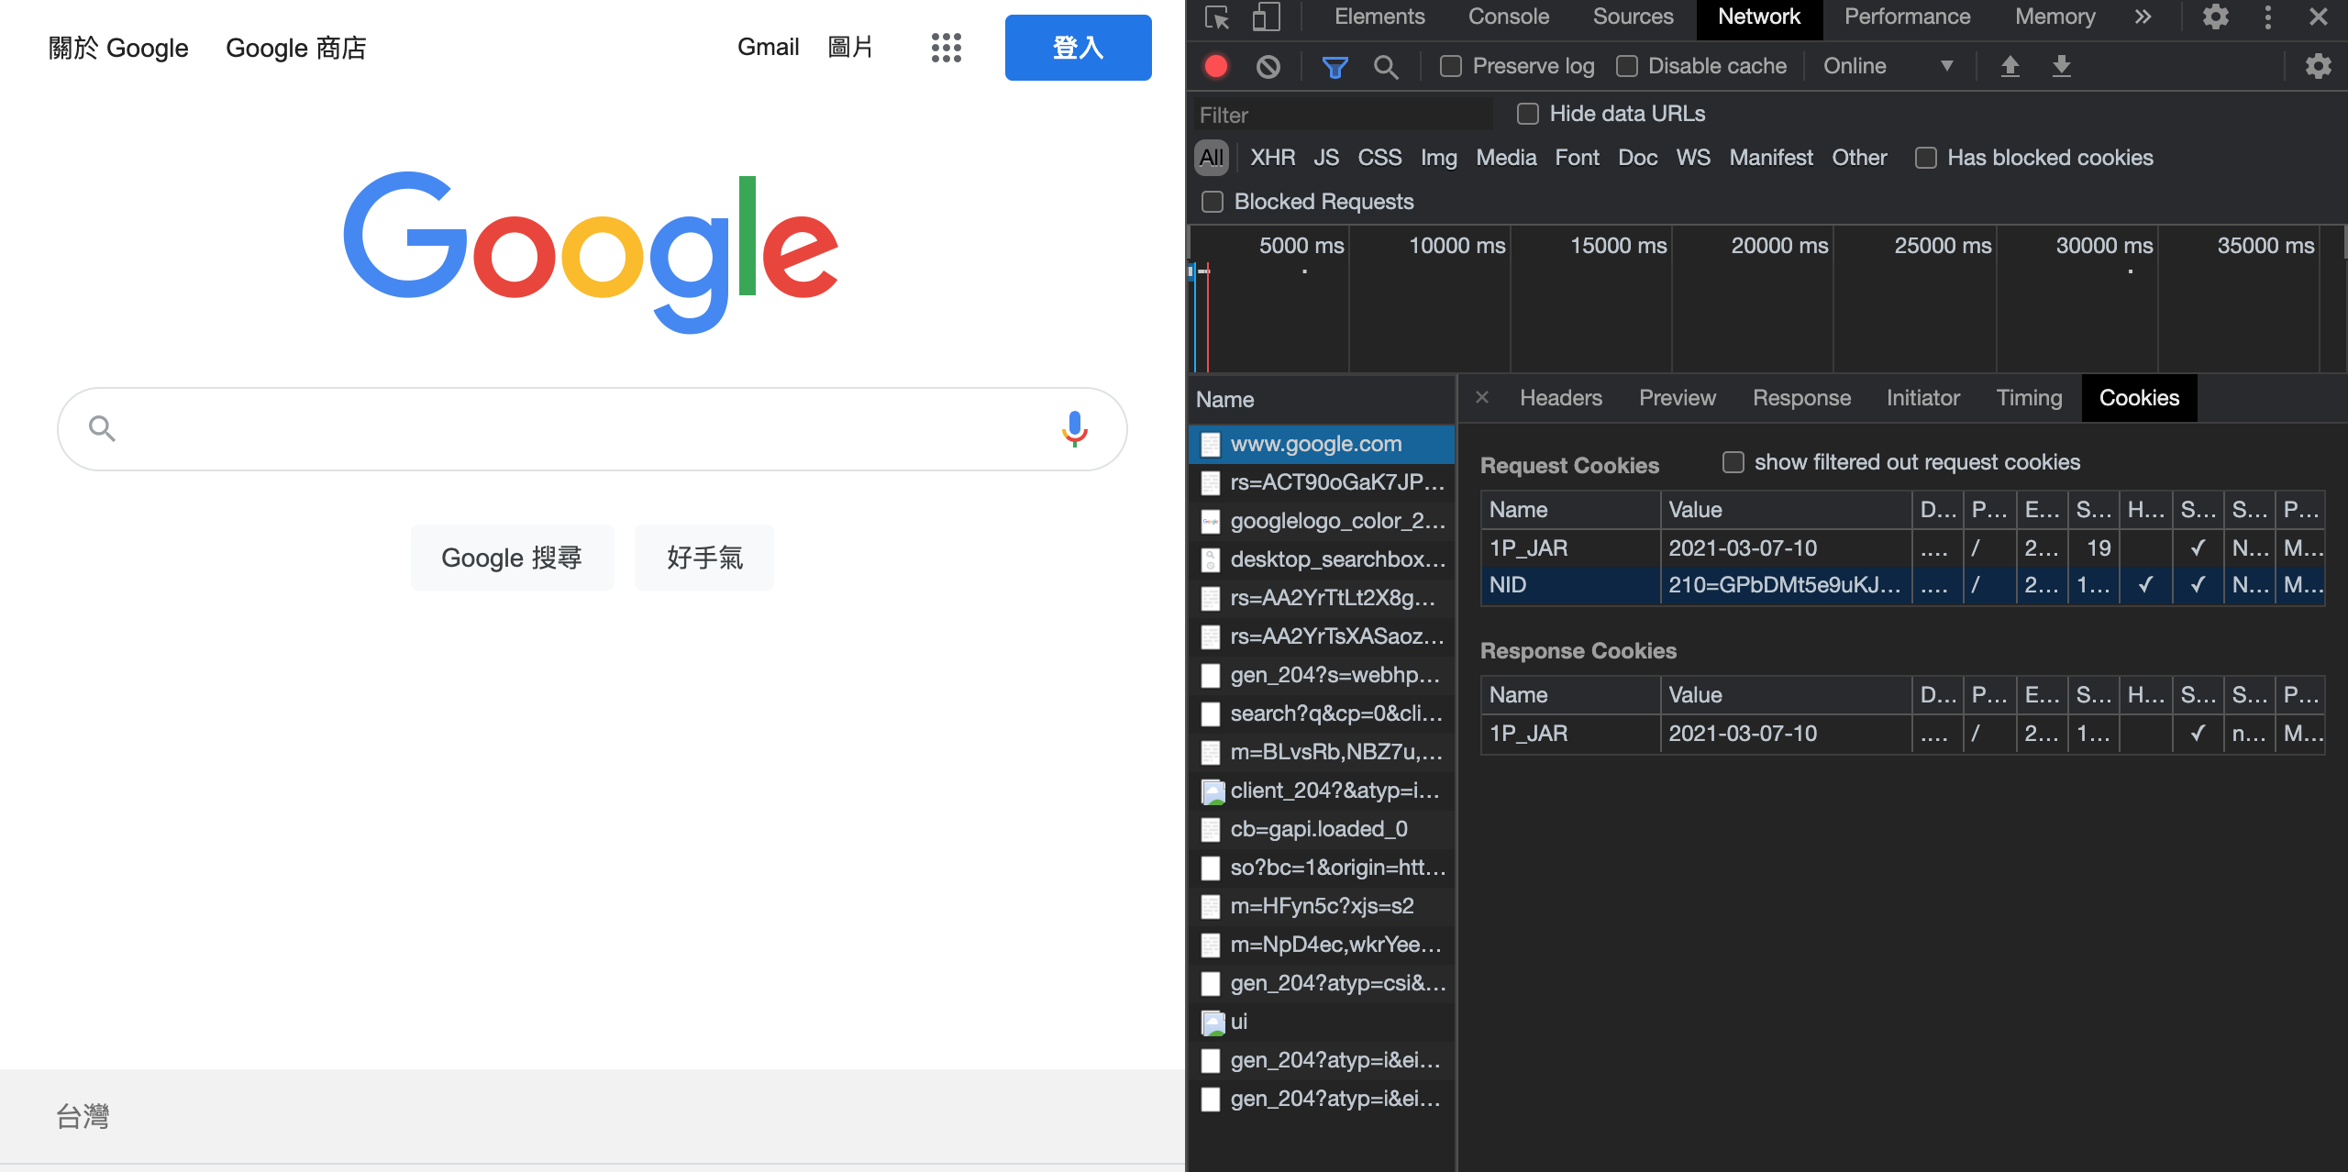2348x1172 pixels.
Task: Open Initiator tab of request
Action: click(x=1922, y=398)
